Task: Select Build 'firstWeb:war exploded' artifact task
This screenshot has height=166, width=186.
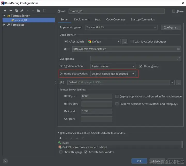Action: point(120,147)
